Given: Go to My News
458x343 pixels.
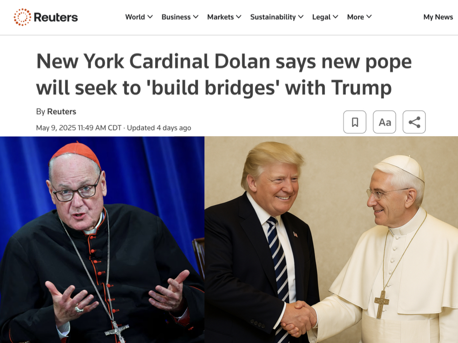Looking at the screenshot, I should (x=438, y=17).
